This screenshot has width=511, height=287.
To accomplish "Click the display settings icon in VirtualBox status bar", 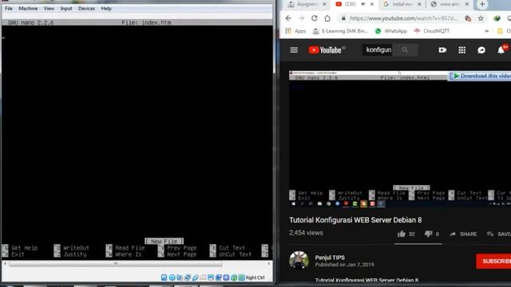I will point(211,277).
